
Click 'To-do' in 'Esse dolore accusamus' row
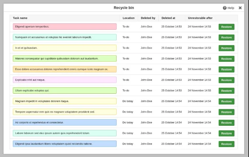coord(126,69)
